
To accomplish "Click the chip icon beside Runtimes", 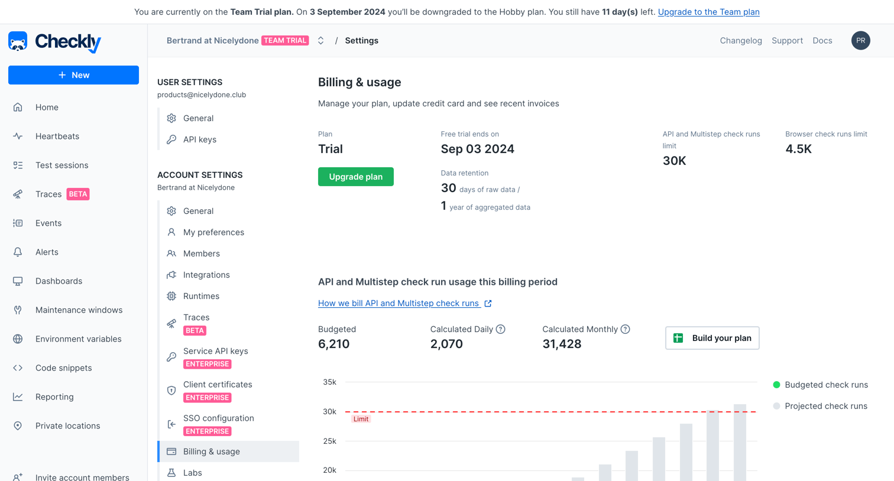I will [x=171, y=296].
